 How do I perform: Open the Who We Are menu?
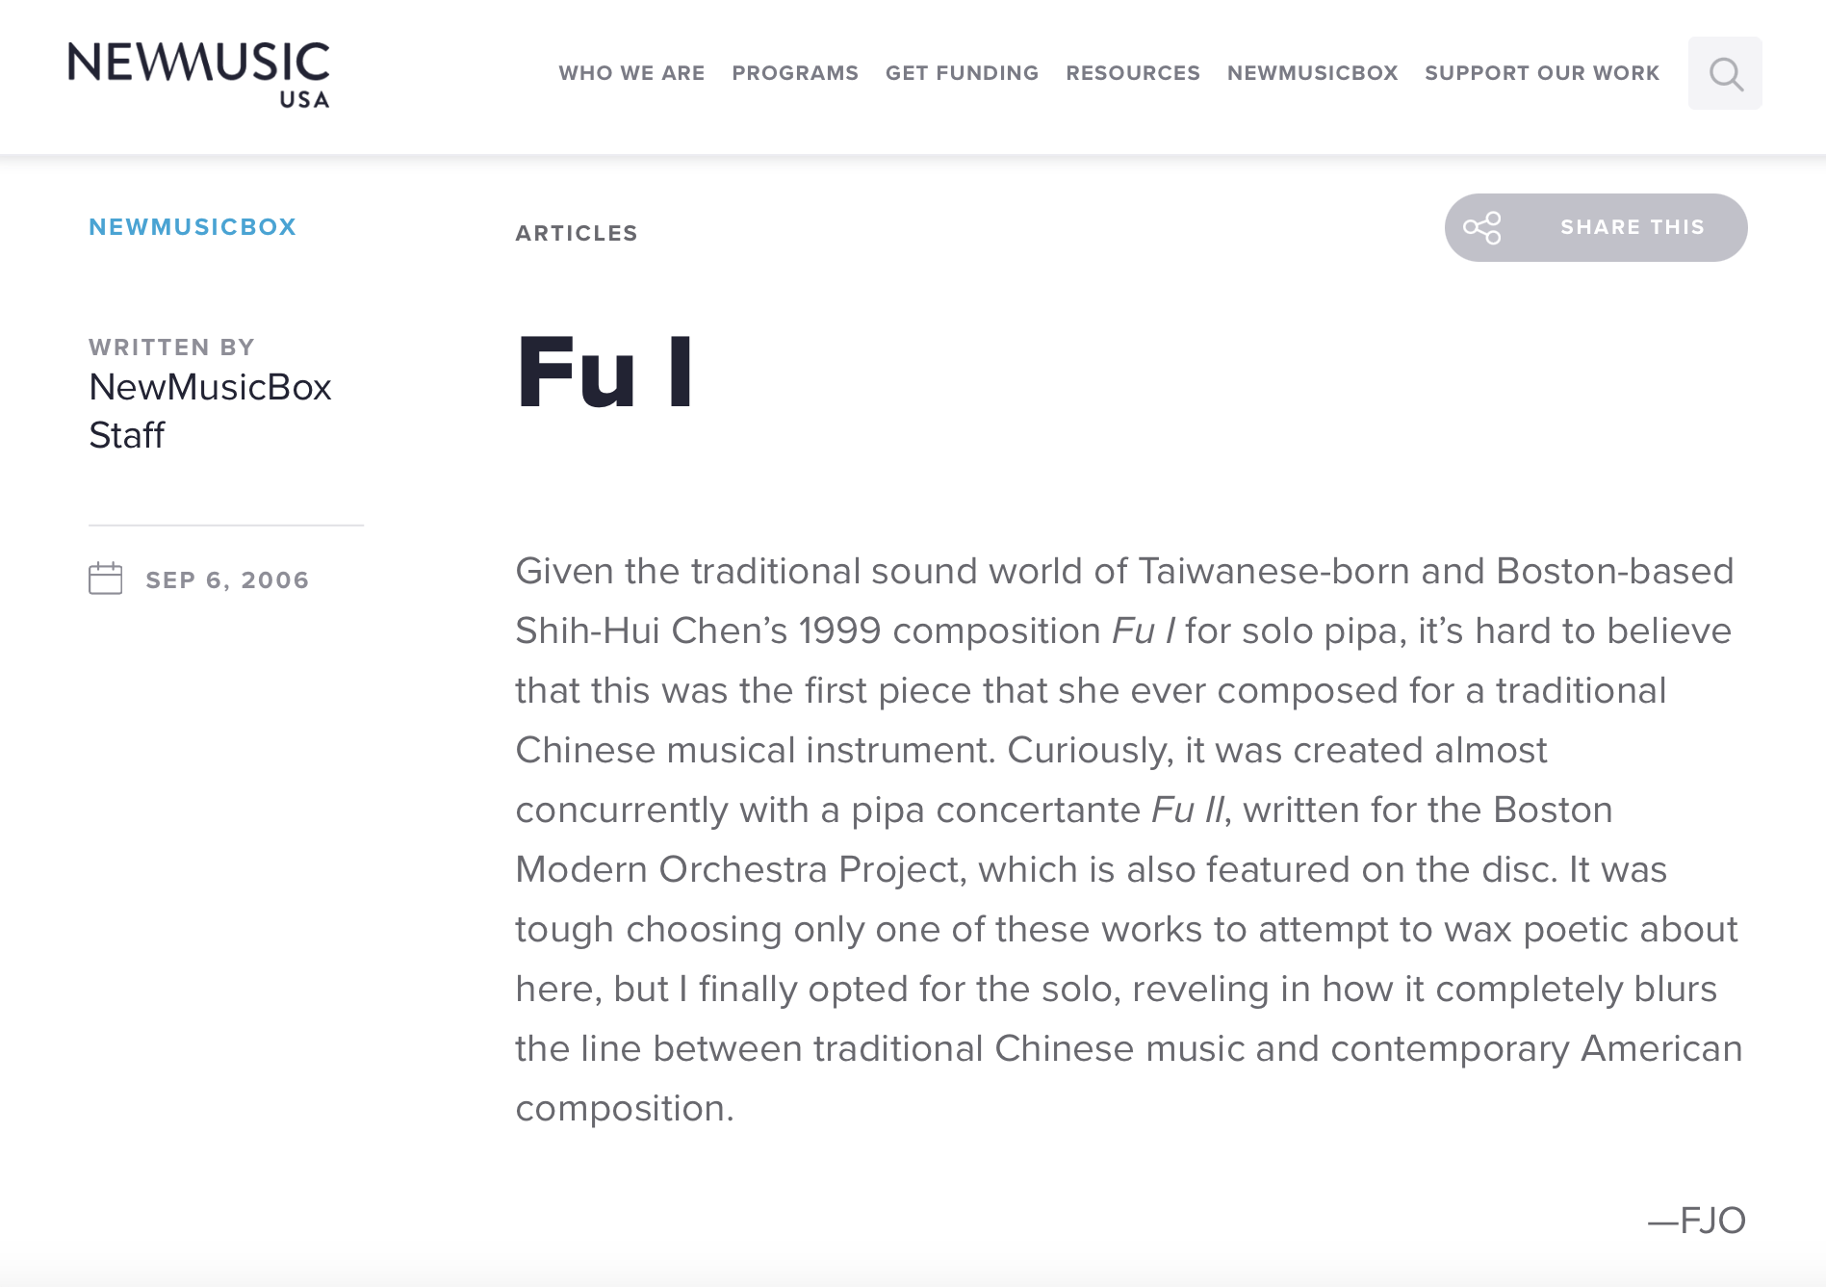click(631, 73)
